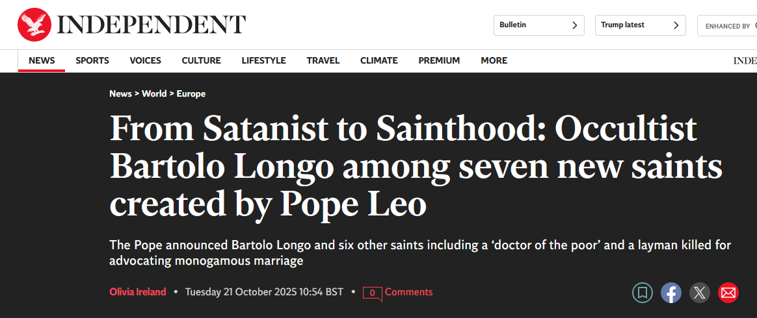Share article on X
The height and width of the screenshot is (318, 757).
(700, 293)
